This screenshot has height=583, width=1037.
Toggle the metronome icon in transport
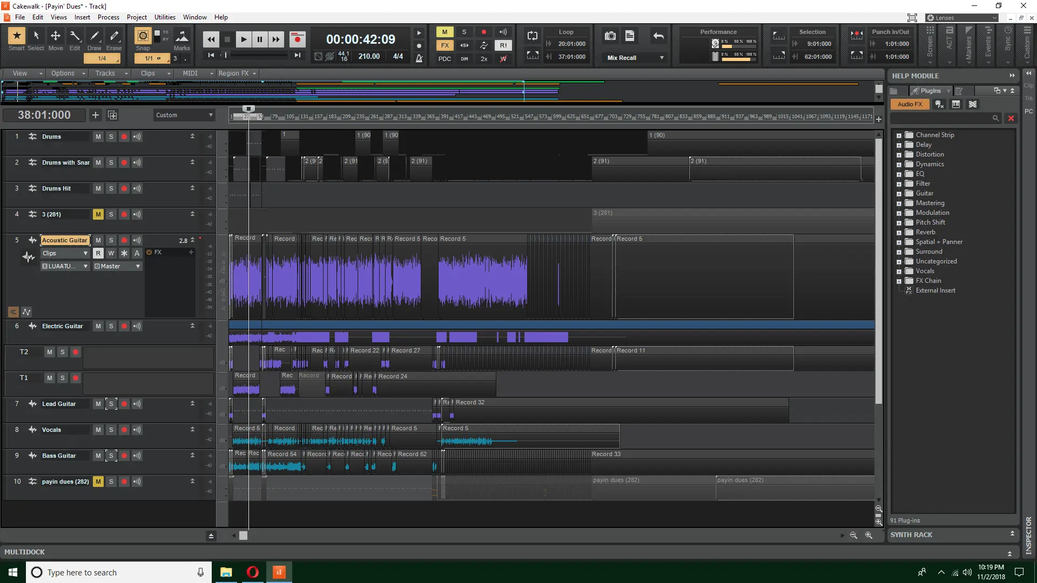coord(419,58)
